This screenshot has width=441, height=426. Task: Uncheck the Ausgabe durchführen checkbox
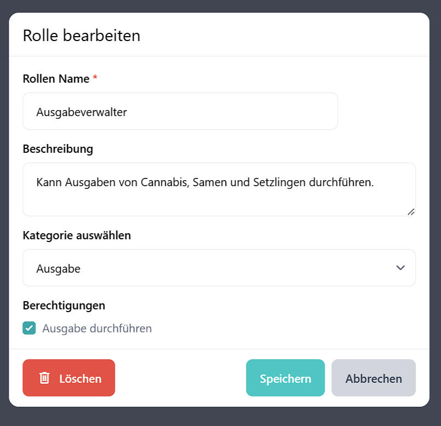tap(29, 328)
